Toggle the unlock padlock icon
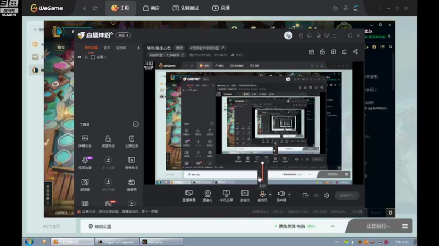Viewport: 439px width, 246px height. (x=323, y=52)
